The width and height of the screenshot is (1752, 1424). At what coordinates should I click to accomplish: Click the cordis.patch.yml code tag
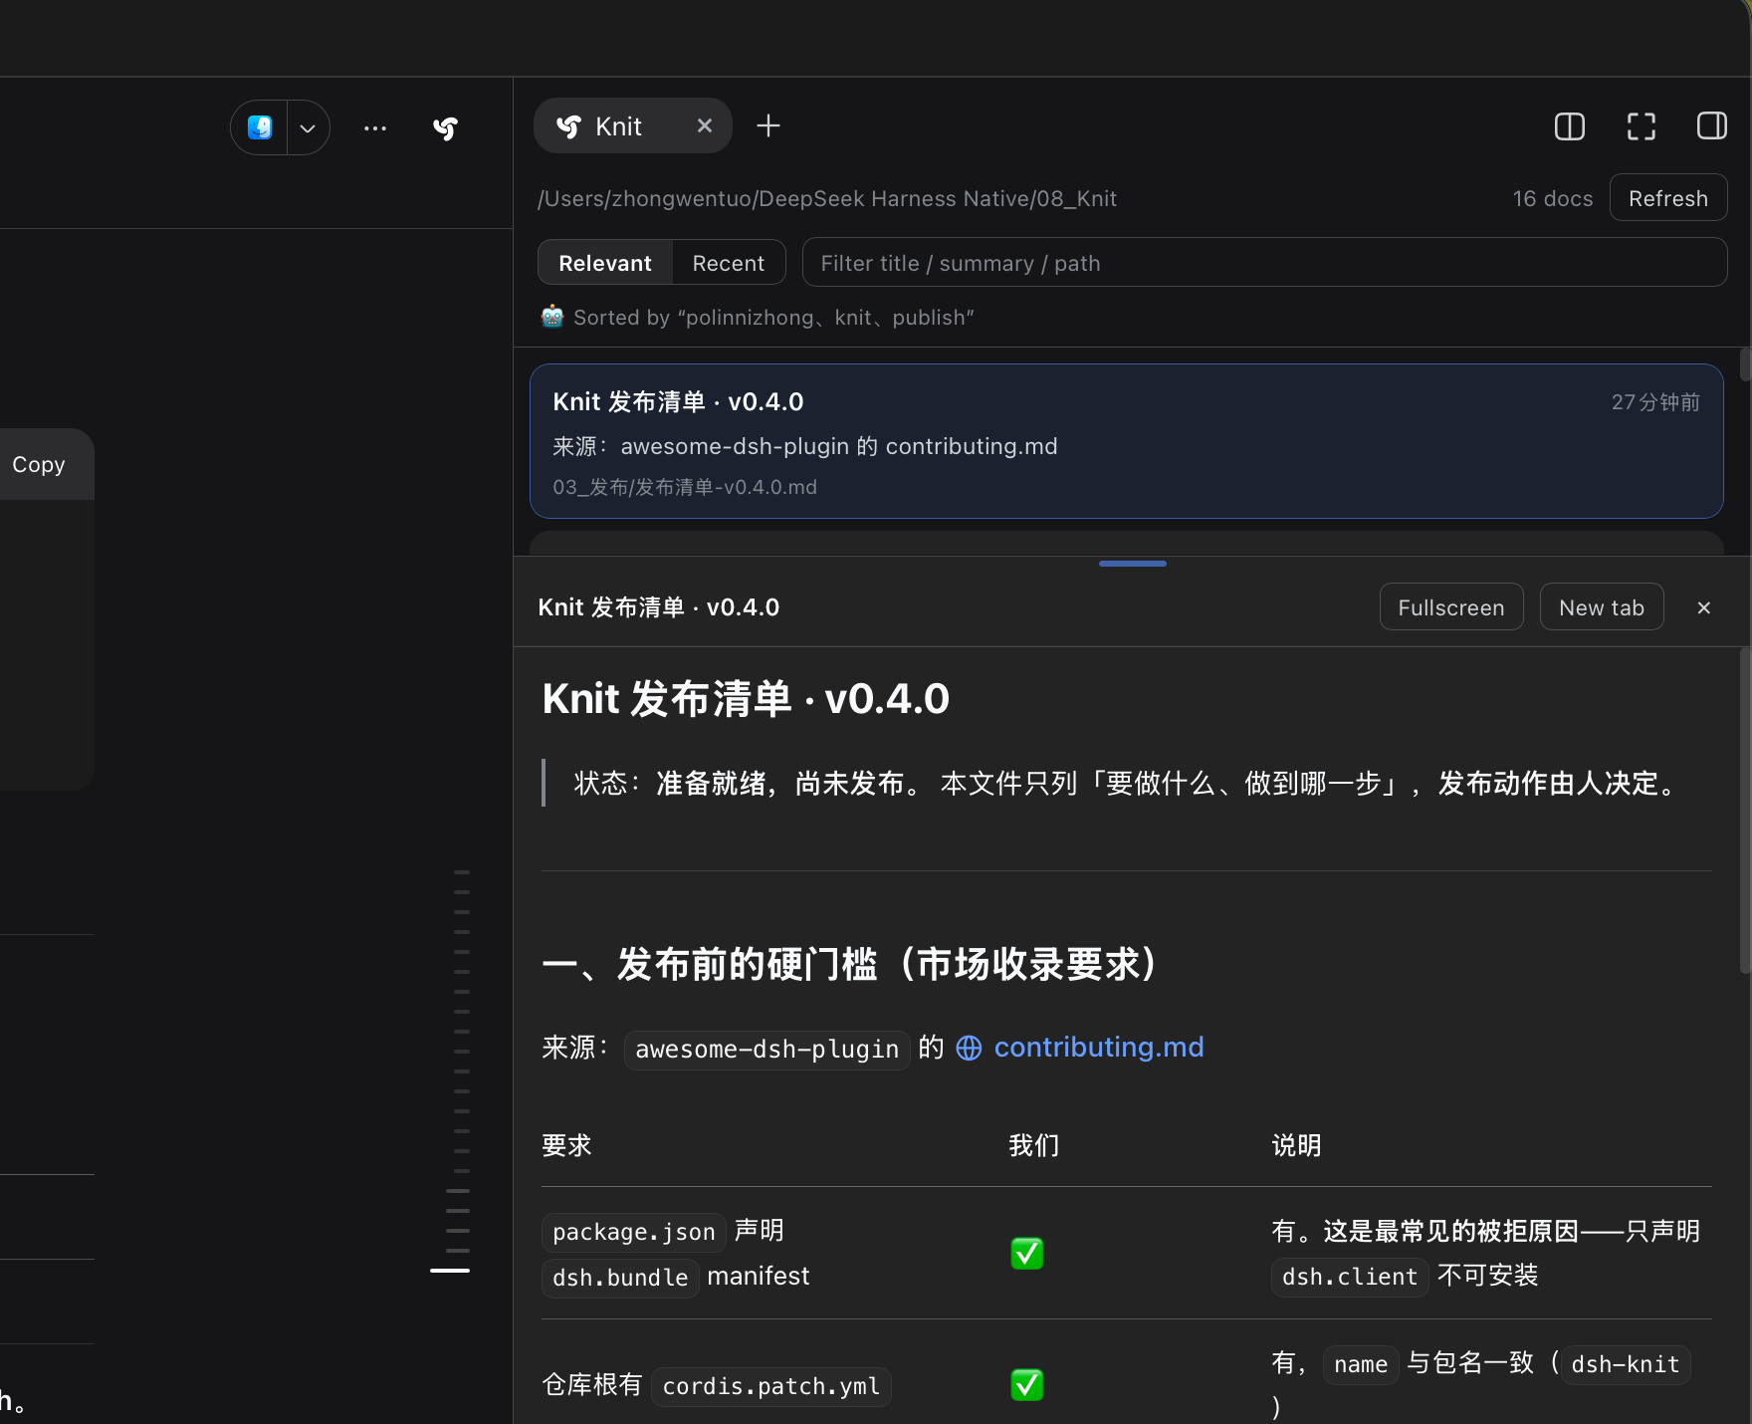[x=771, y=1386]
